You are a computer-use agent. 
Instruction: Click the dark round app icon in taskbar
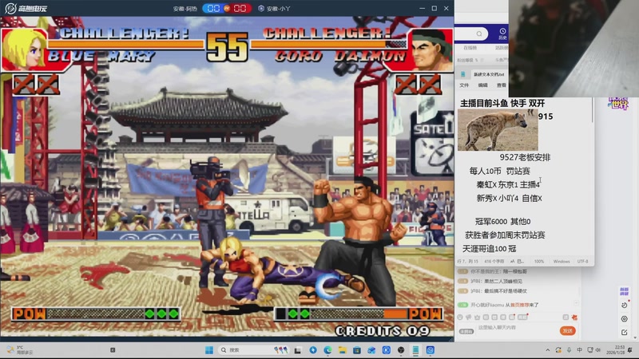point(401,350)
